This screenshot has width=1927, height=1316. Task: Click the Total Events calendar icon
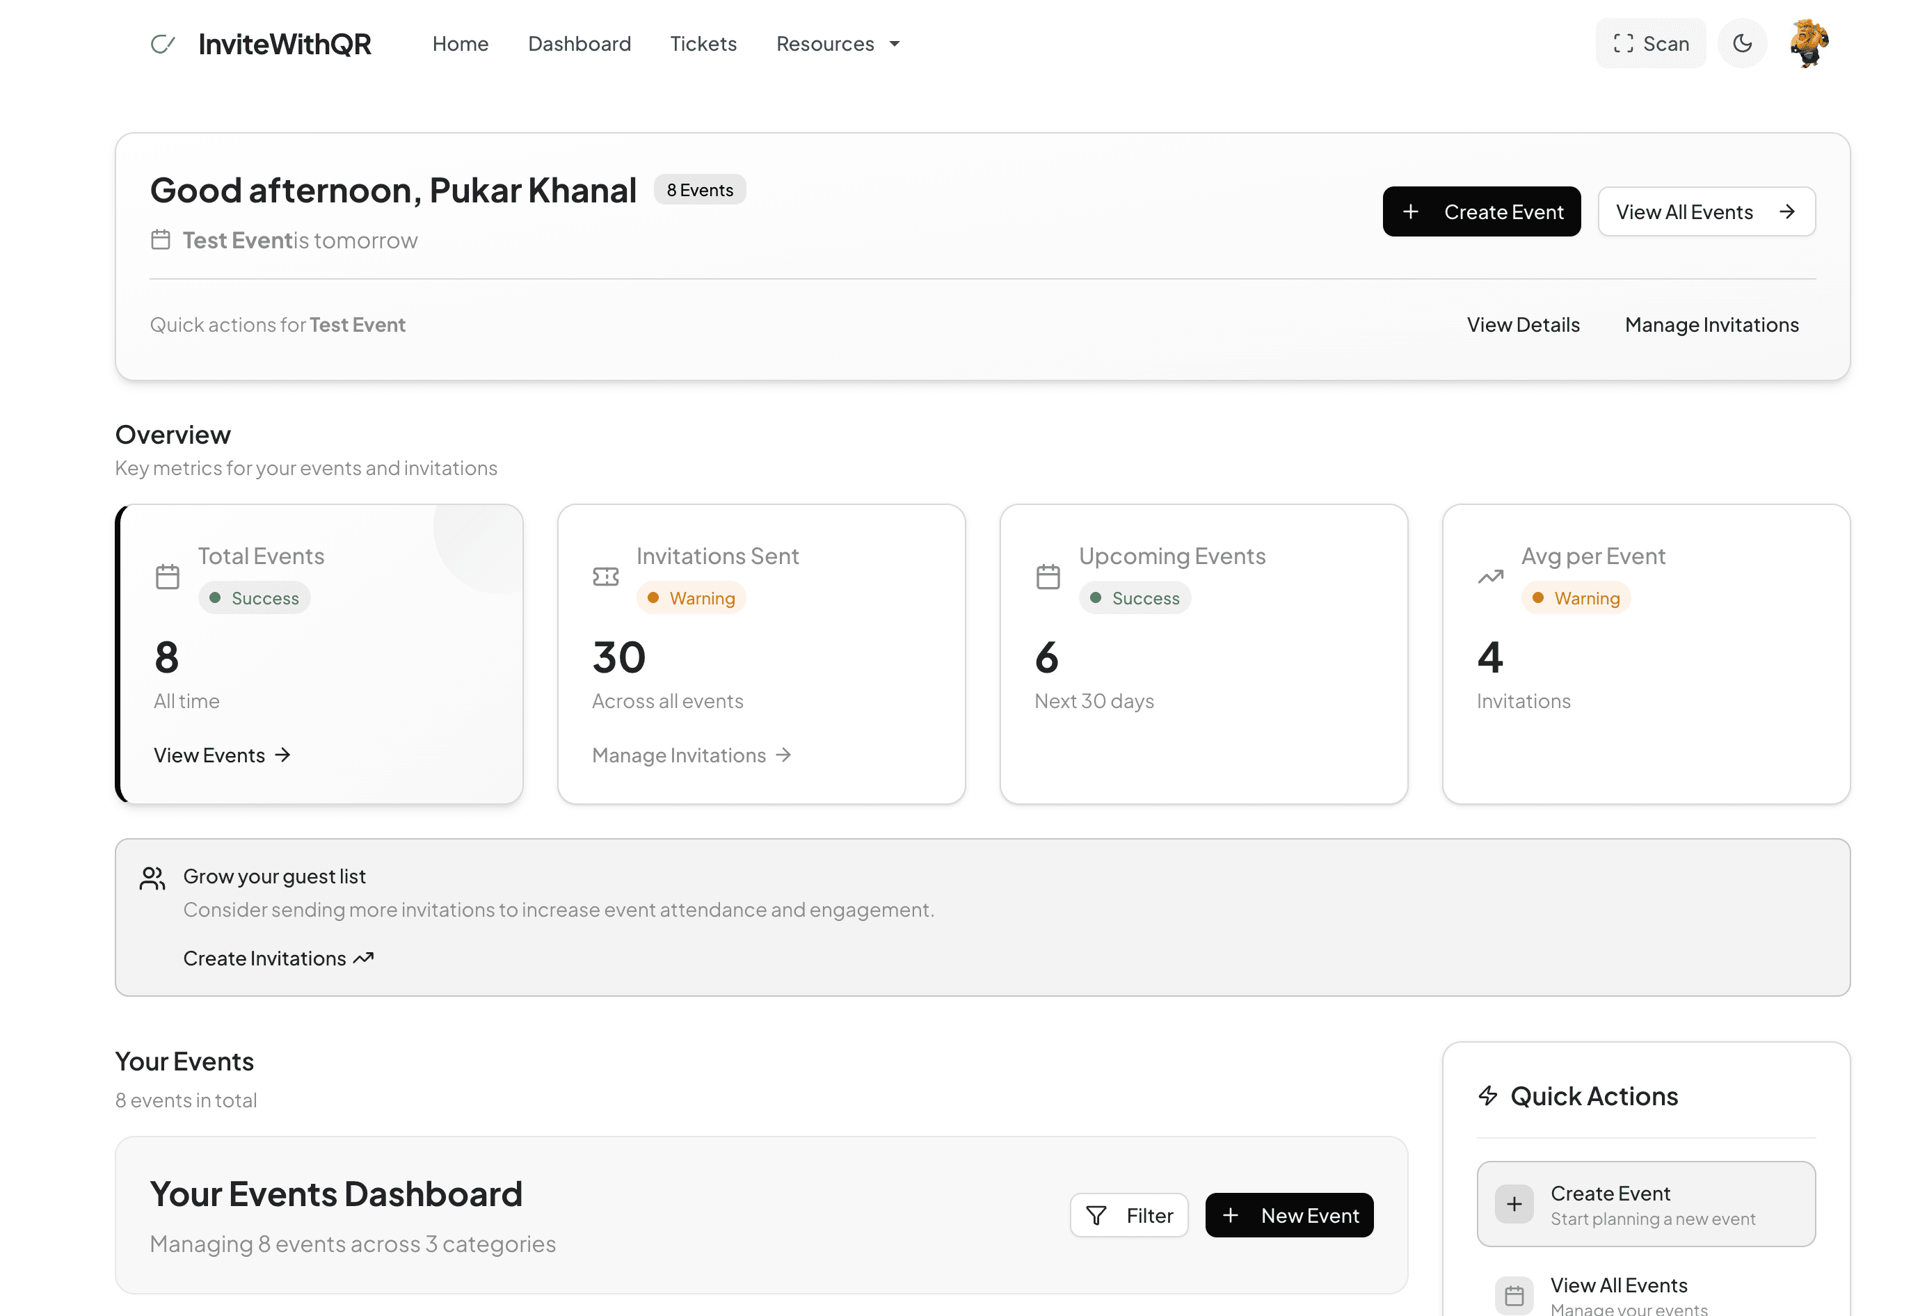pos(168,577)
